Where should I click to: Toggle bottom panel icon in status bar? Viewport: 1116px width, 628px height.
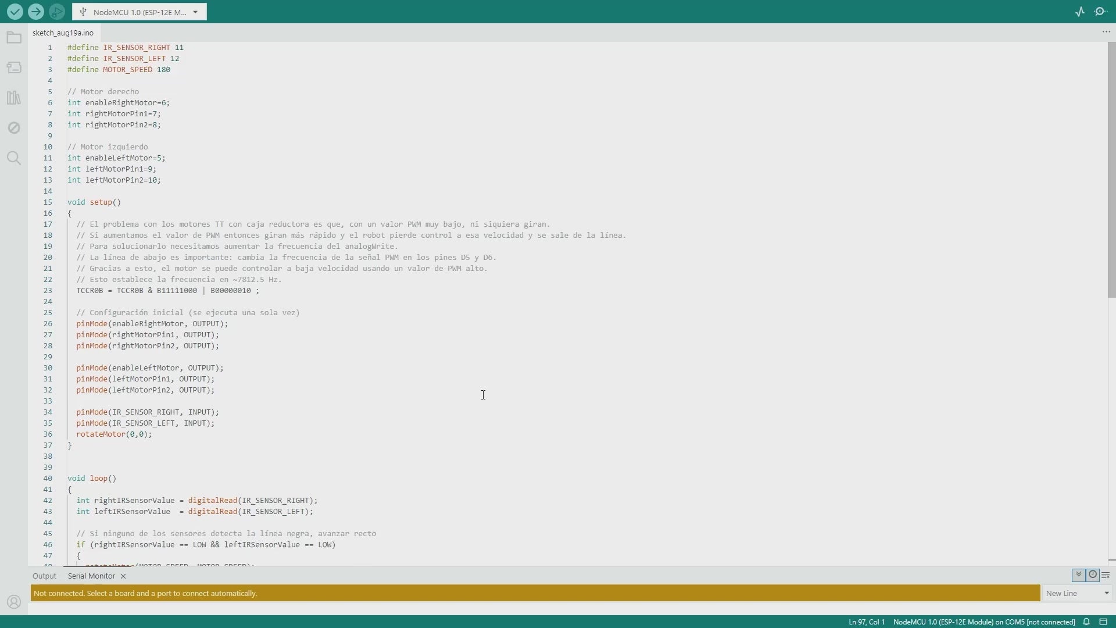click(x=1103, y=622)
